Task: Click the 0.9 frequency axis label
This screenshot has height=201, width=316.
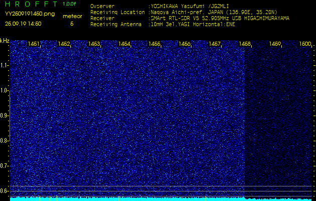Action: point(5,115)
